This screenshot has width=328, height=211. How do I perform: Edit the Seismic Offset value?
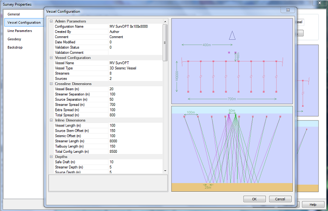coord(135,136)
